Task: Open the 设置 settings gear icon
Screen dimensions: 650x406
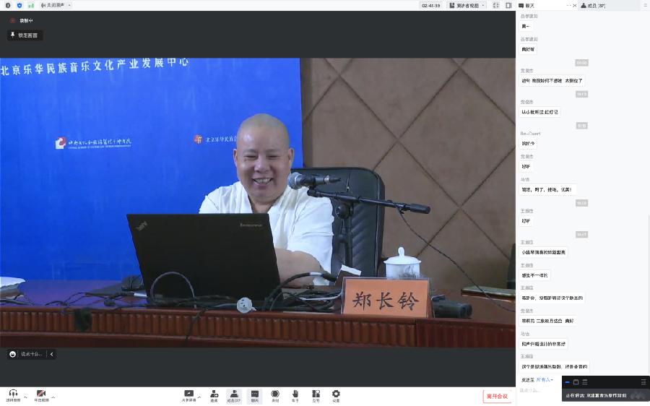Action: point(336,396)
